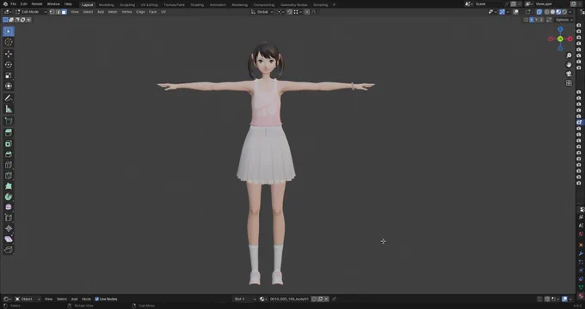This screenshot has width=585, height=309.
Task: Activate the Shrink/Fatten tool
Action: click(x=9, y=228)
